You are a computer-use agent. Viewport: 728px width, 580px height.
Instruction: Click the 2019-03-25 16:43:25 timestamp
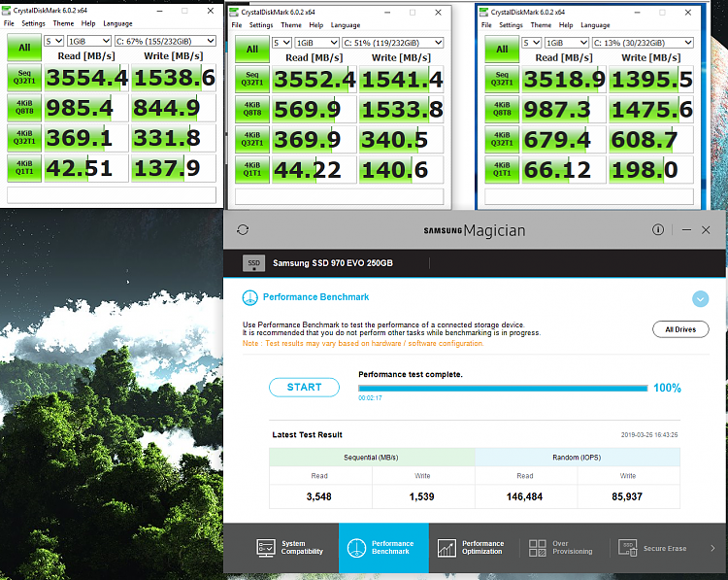(x=649, y=435)
